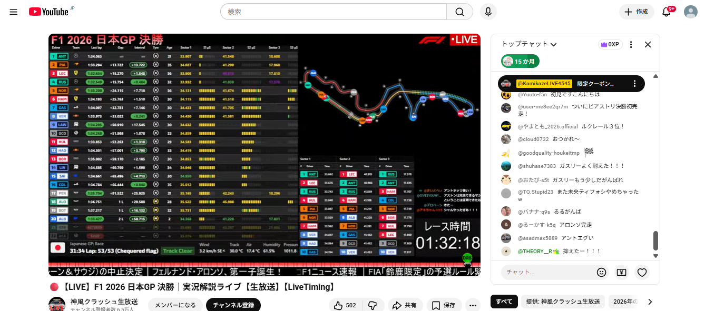This screenshot has height=311, width=705.
Task: Focus the chat message input field
Action: coord(545,272)
